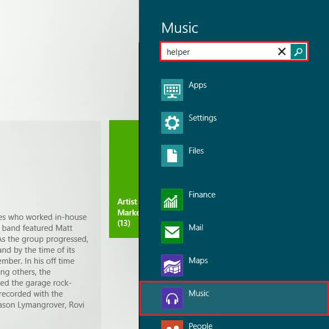Open the People app icon
329x329 pixels.
pos(172,325)
